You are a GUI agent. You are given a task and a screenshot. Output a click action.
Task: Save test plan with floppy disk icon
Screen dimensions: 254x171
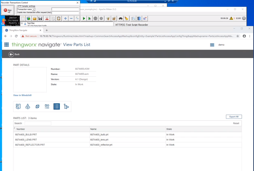pyautogui.click(x=40, y=18)
